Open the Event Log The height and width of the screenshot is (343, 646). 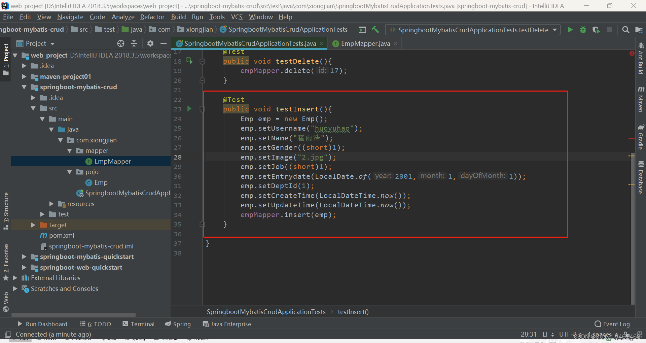point(612,324)
